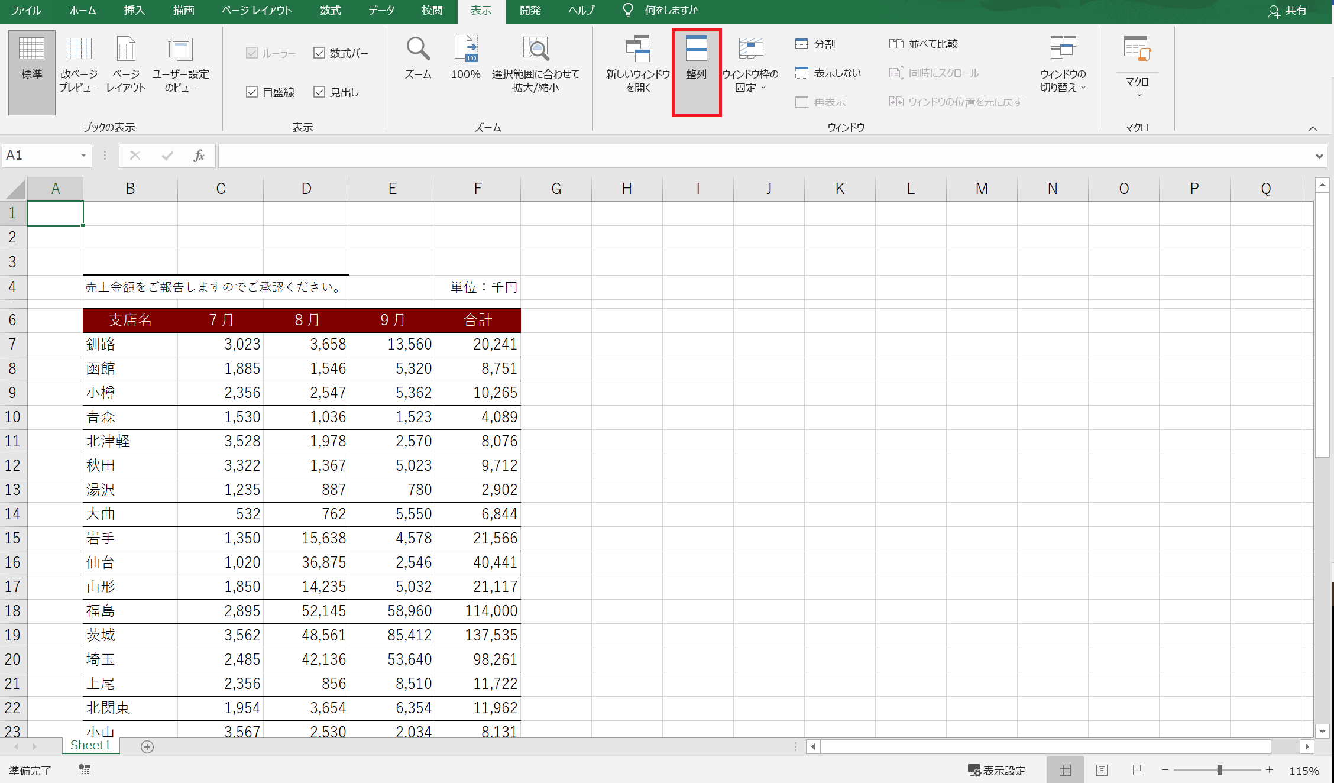Viewport: 1334px width, 783px height.
Task: Open the Name Box dropdown arrow
Action: 83,156
